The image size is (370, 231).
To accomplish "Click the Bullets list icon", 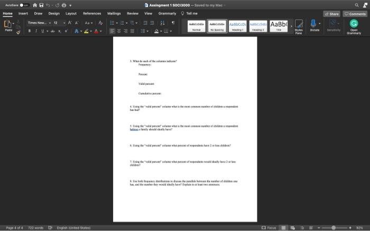I will (x=112, y=23).
